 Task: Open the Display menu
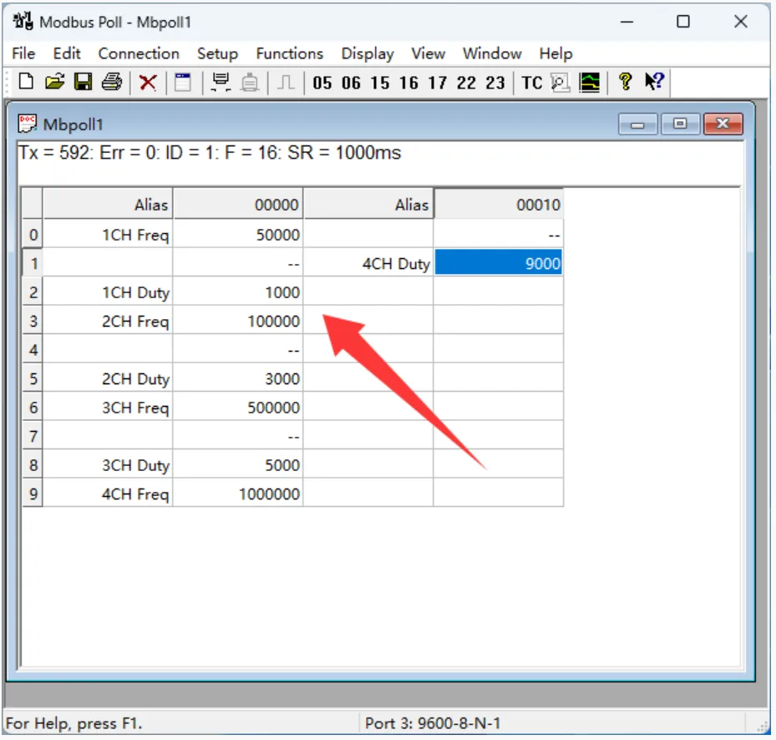tap(368, 53)
